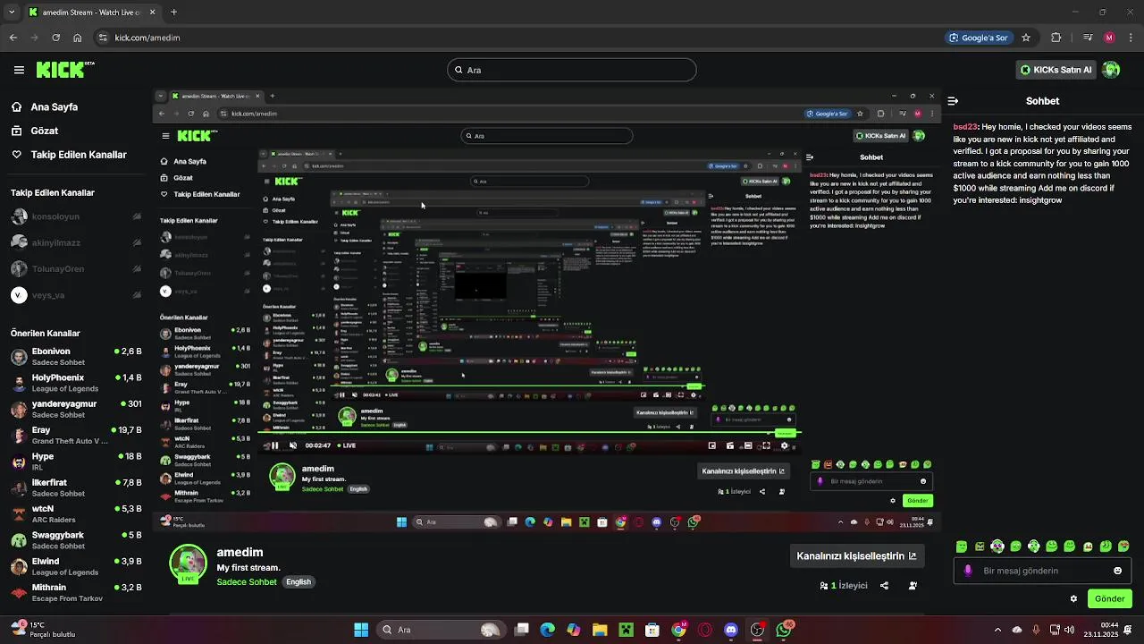Open Opera GX from taskbar
The image size is (1144, 644).
coord(705,630)
